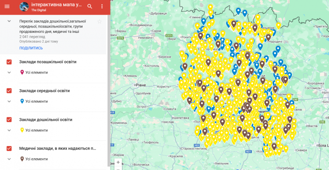Image resolution: width=329 pixels, height=170 pixels.
Task: Click the blue pin icon under Заклади середньої освіти
Action: point(22,101)
